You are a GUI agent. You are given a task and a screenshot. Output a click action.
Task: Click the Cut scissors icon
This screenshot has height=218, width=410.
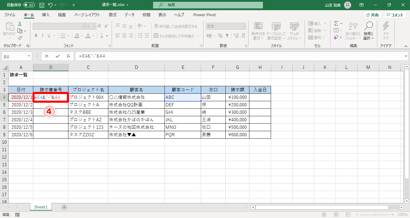point(20,24)
